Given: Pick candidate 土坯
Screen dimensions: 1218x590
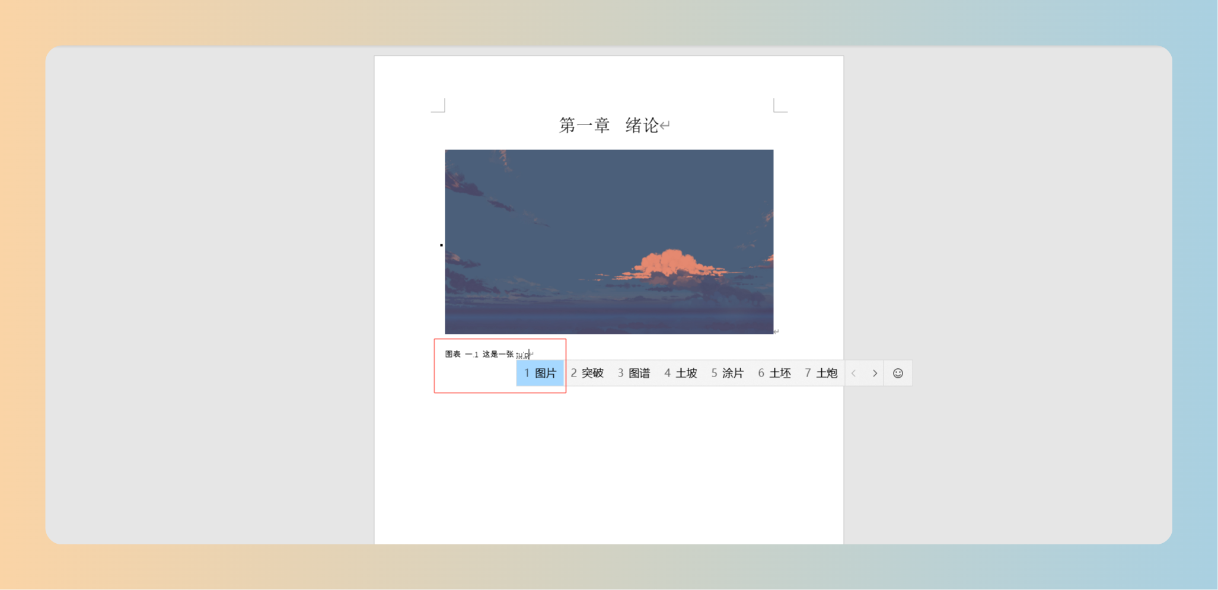Looking at the screenshot, I should coord(774,373).
